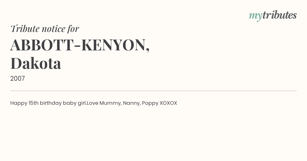307x161 pixels.
Task: Click the word "Poppy" in the message
Action: coord(150,103)
